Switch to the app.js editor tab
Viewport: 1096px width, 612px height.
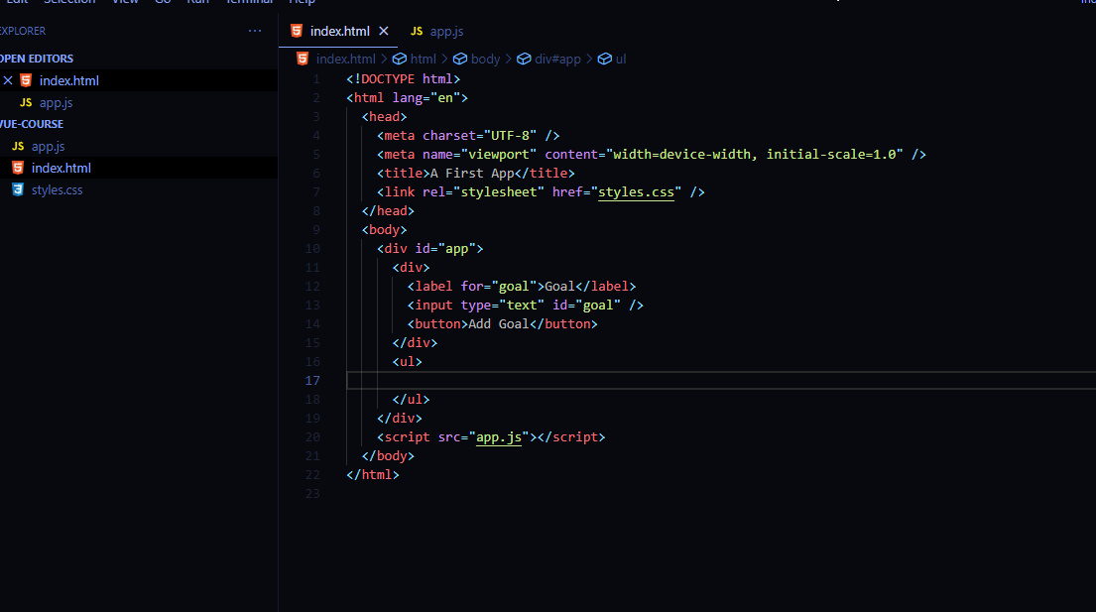click(446, 31)
